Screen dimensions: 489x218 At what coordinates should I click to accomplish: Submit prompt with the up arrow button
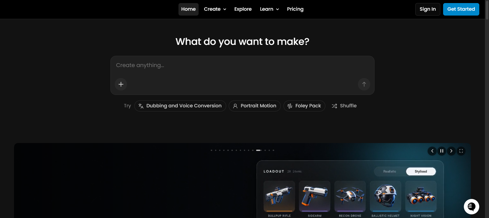point(364,84)
